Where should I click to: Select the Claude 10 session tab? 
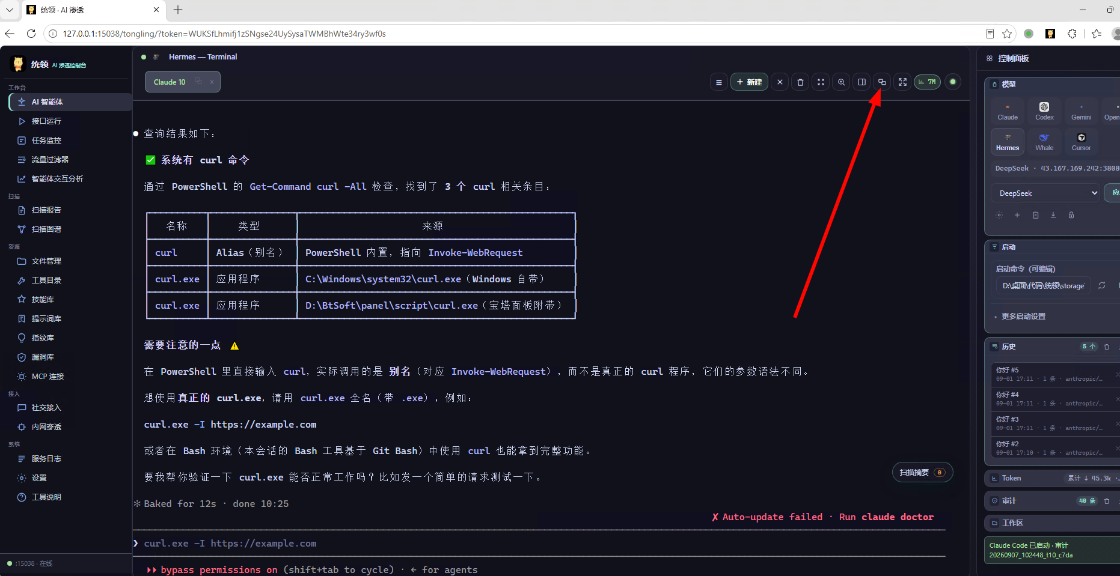[182, 82]
